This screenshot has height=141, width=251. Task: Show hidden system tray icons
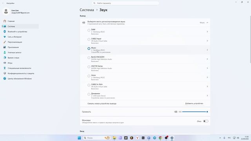point(220,138)
